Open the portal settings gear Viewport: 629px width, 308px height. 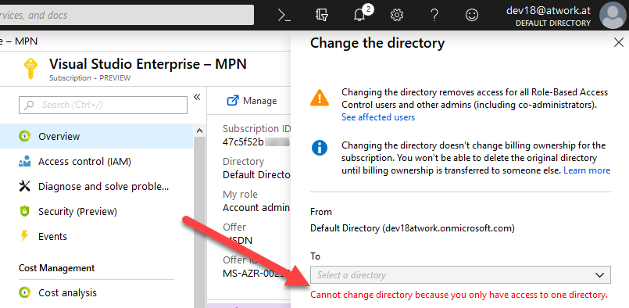click(x=397, y=16)
